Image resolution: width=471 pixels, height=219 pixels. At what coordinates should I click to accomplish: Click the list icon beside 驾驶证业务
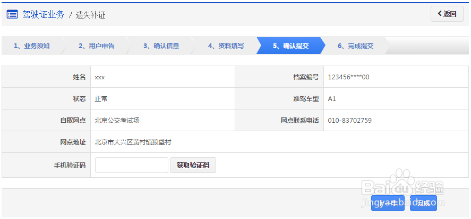click(12, 14)
